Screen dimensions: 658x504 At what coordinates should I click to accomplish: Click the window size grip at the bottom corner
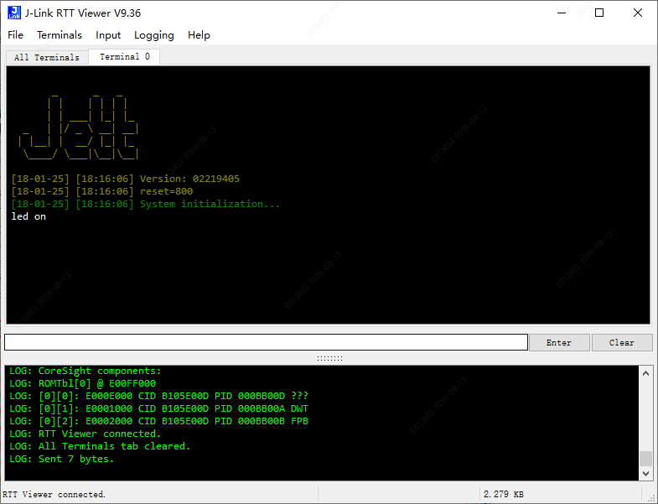pos(651,497)
